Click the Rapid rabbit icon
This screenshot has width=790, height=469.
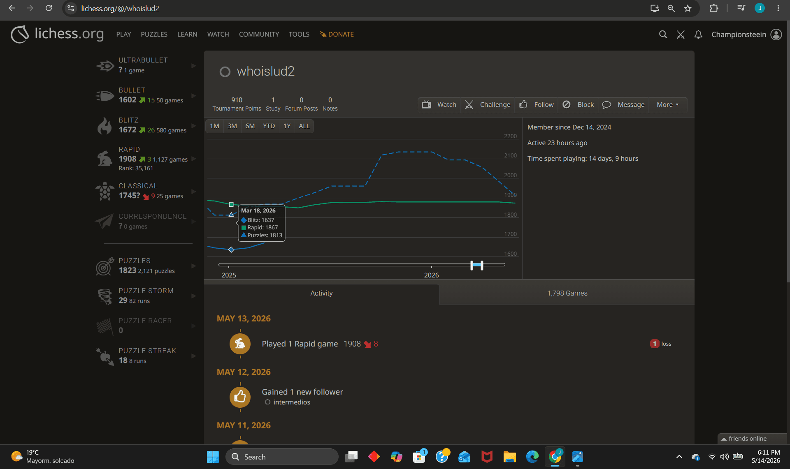[x=105, y=158]
